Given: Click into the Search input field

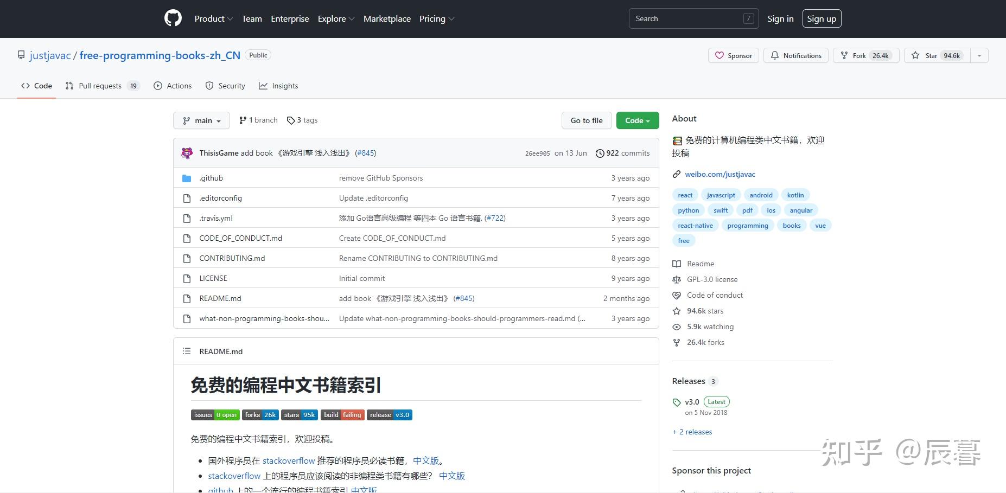Looking at the screenshot, I should pyautogui.click(x=686, y=18).
